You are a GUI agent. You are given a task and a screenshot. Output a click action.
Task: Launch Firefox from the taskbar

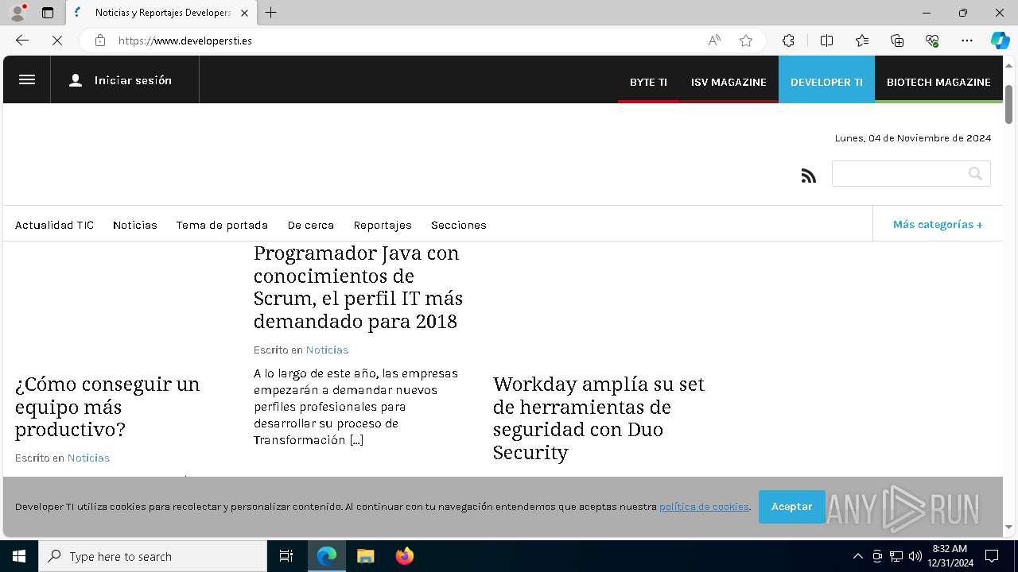point(404,556)
